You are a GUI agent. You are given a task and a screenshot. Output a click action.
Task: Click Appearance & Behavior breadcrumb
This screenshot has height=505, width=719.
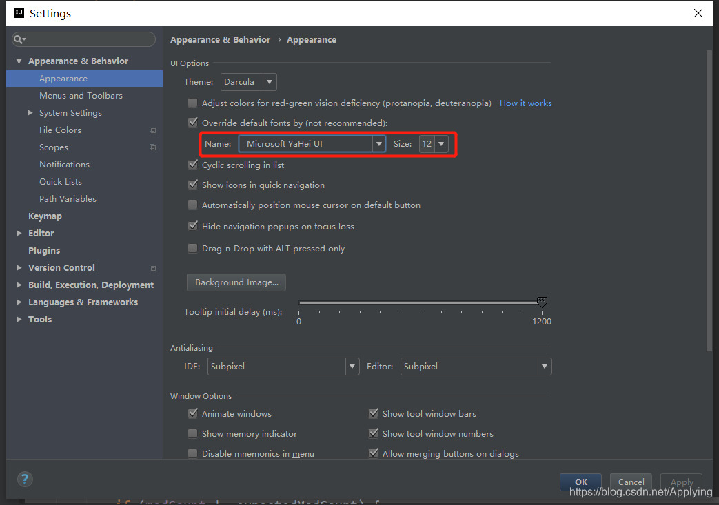click(x=220, y=40)
